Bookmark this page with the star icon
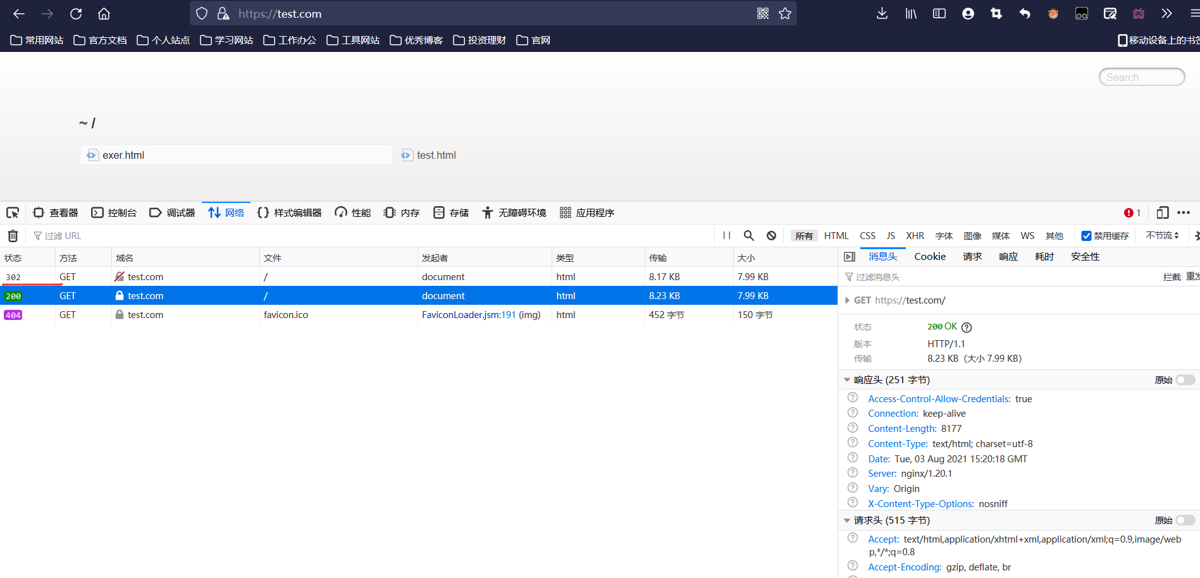This screenshot has width=1200, height=578. 785,14
